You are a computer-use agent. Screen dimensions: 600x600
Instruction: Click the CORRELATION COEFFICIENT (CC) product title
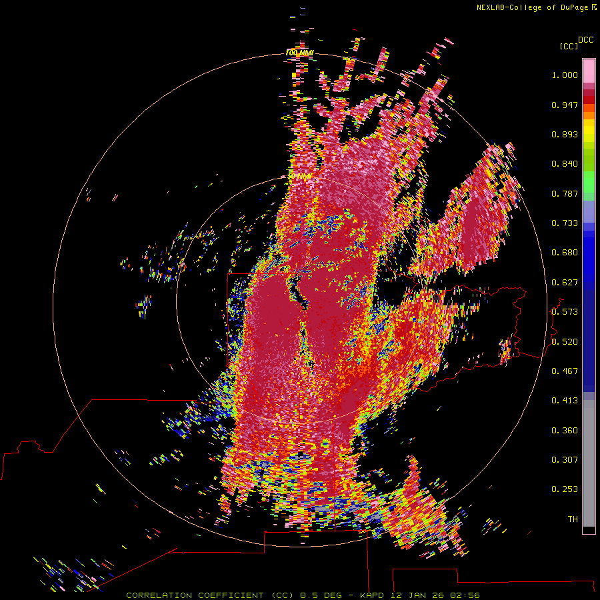tap(210, 595)
